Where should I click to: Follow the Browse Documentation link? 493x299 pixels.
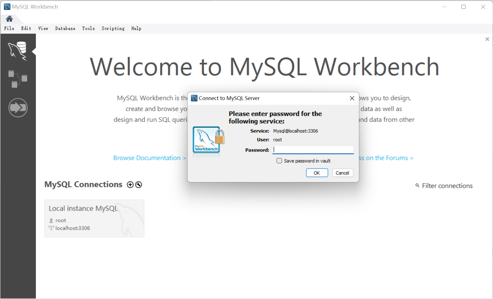pyautogui.click(x=150, y=158)
